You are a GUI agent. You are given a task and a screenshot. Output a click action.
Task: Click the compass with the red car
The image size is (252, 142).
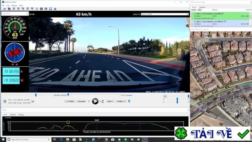[x=14, y=52]
